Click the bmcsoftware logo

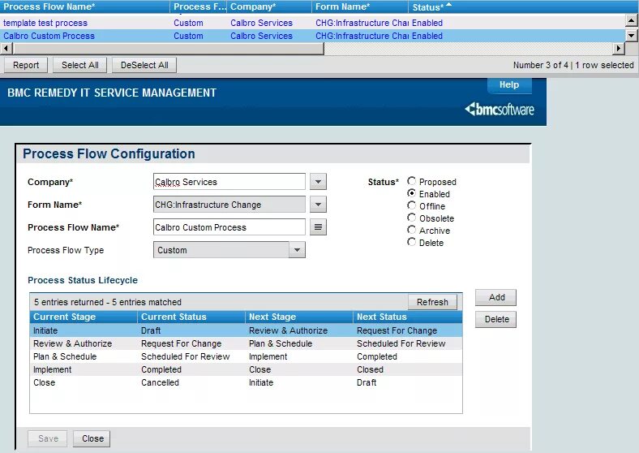click(x=500, y=110)
